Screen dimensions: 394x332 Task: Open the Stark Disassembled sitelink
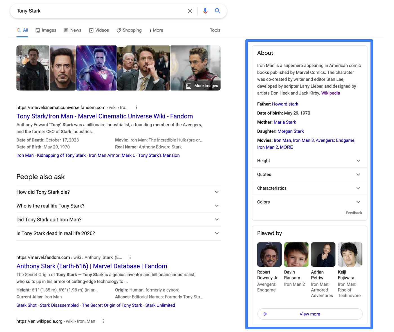tap(59, 306)
